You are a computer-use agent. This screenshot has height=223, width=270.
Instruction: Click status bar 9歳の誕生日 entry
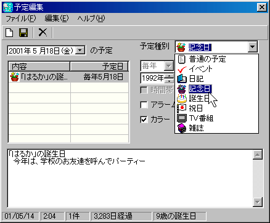point(179,216)
